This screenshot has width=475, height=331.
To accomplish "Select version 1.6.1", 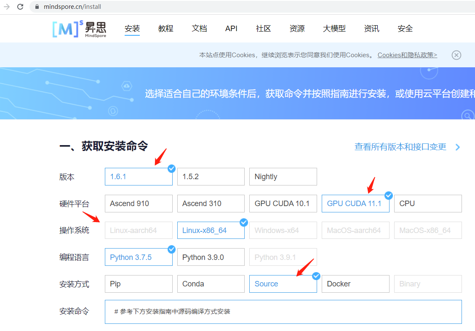I will (139, 177).
